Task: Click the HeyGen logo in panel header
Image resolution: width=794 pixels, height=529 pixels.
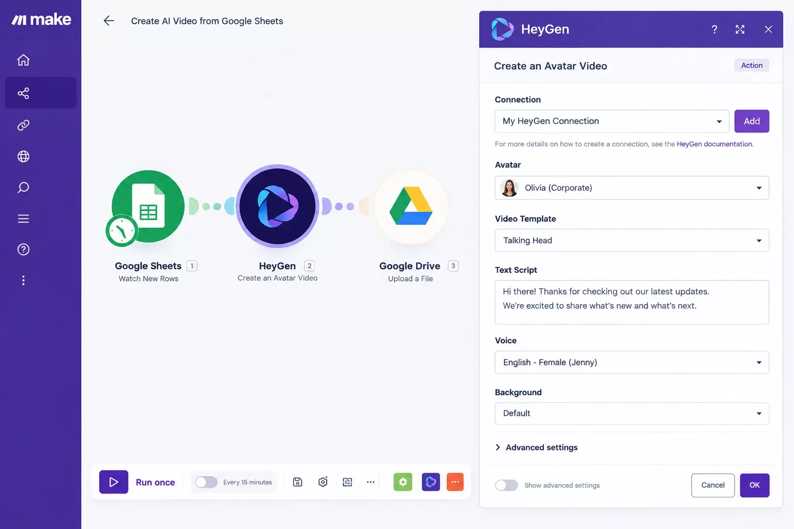Action: (x=502, y=29)
